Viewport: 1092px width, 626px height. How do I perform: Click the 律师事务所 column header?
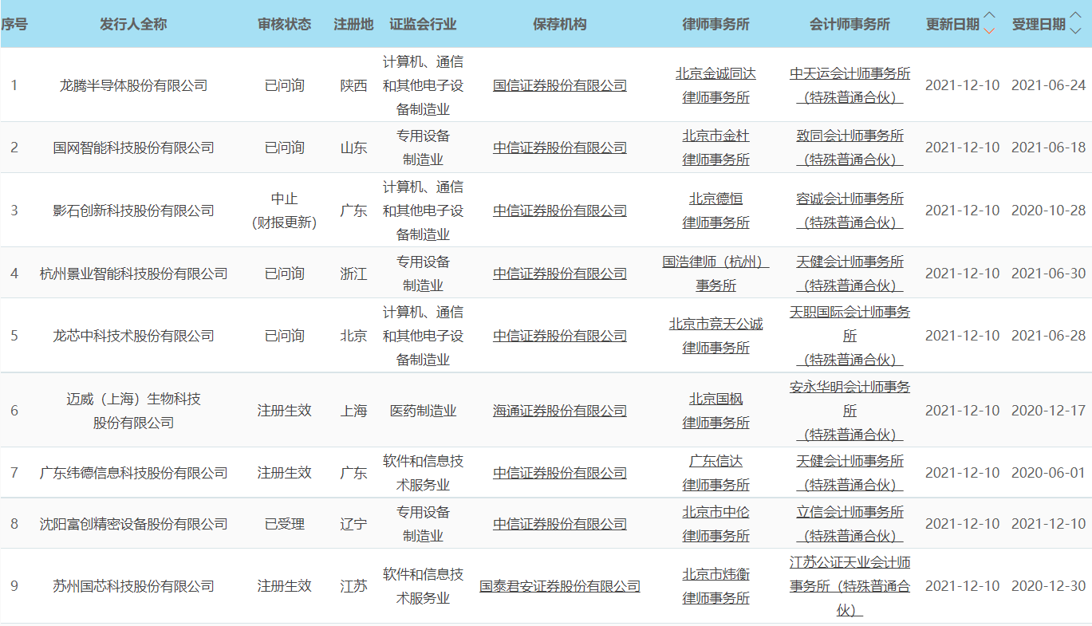tap(716, 24)
